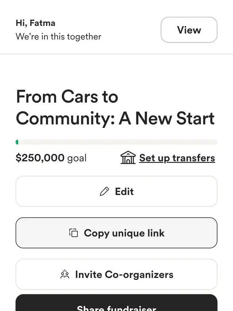233x311 pixels.
Task: Copy unique link to clipboard
Action: [x=116, y=233]
